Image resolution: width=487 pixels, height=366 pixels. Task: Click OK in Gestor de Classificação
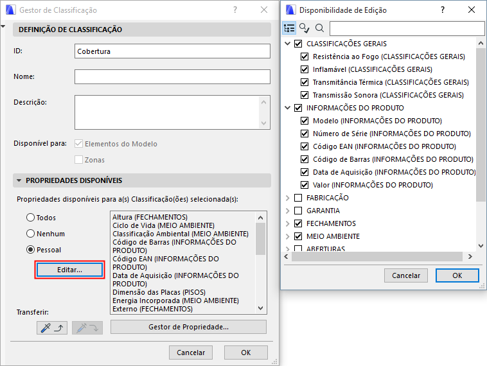tap(246, 353)
